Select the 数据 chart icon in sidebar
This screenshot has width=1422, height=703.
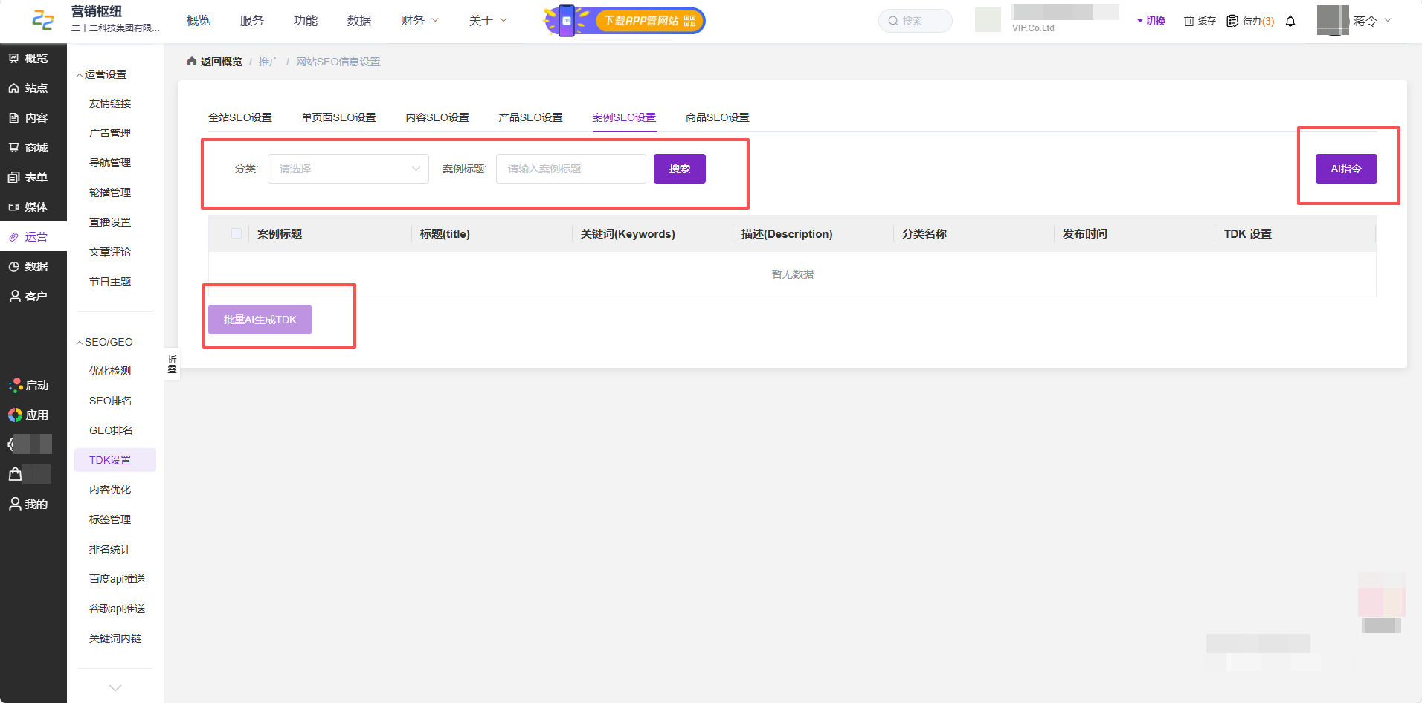coord(14,267)
